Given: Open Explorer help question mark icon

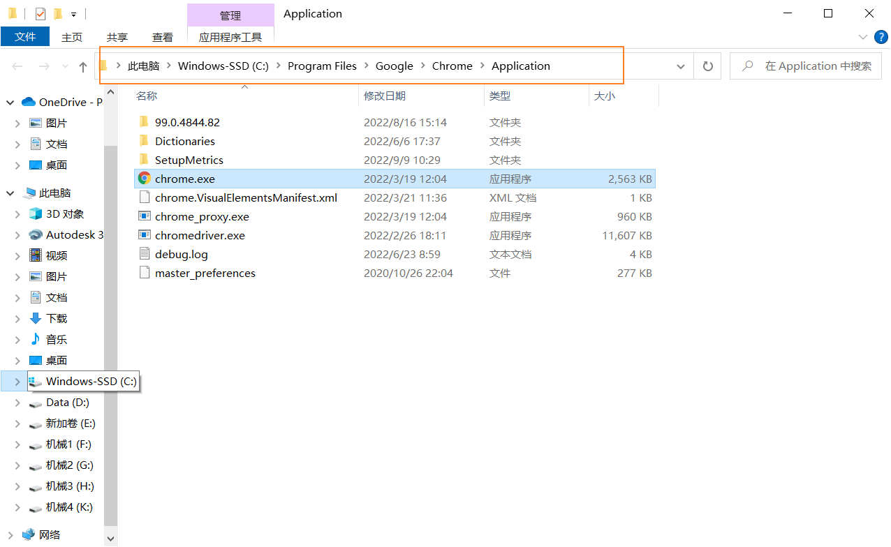Looking at the screenshot, I should pyautogui.click(x=881, y=37).
